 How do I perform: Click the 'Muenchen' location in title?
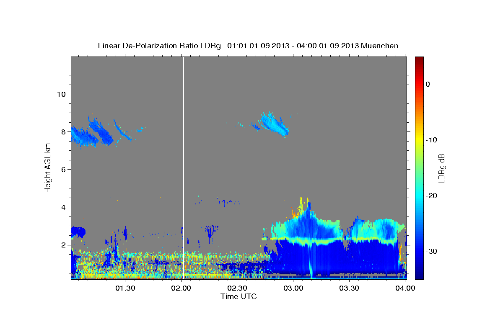pyautogui.click(x=380, y=46)
